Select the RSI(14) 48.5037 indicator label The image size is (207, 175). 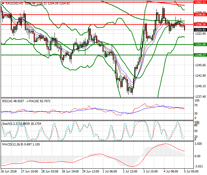tap(13, 101)
